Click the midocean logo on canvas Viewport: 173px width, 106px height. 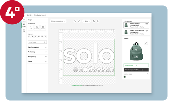[x=93, y=69]
